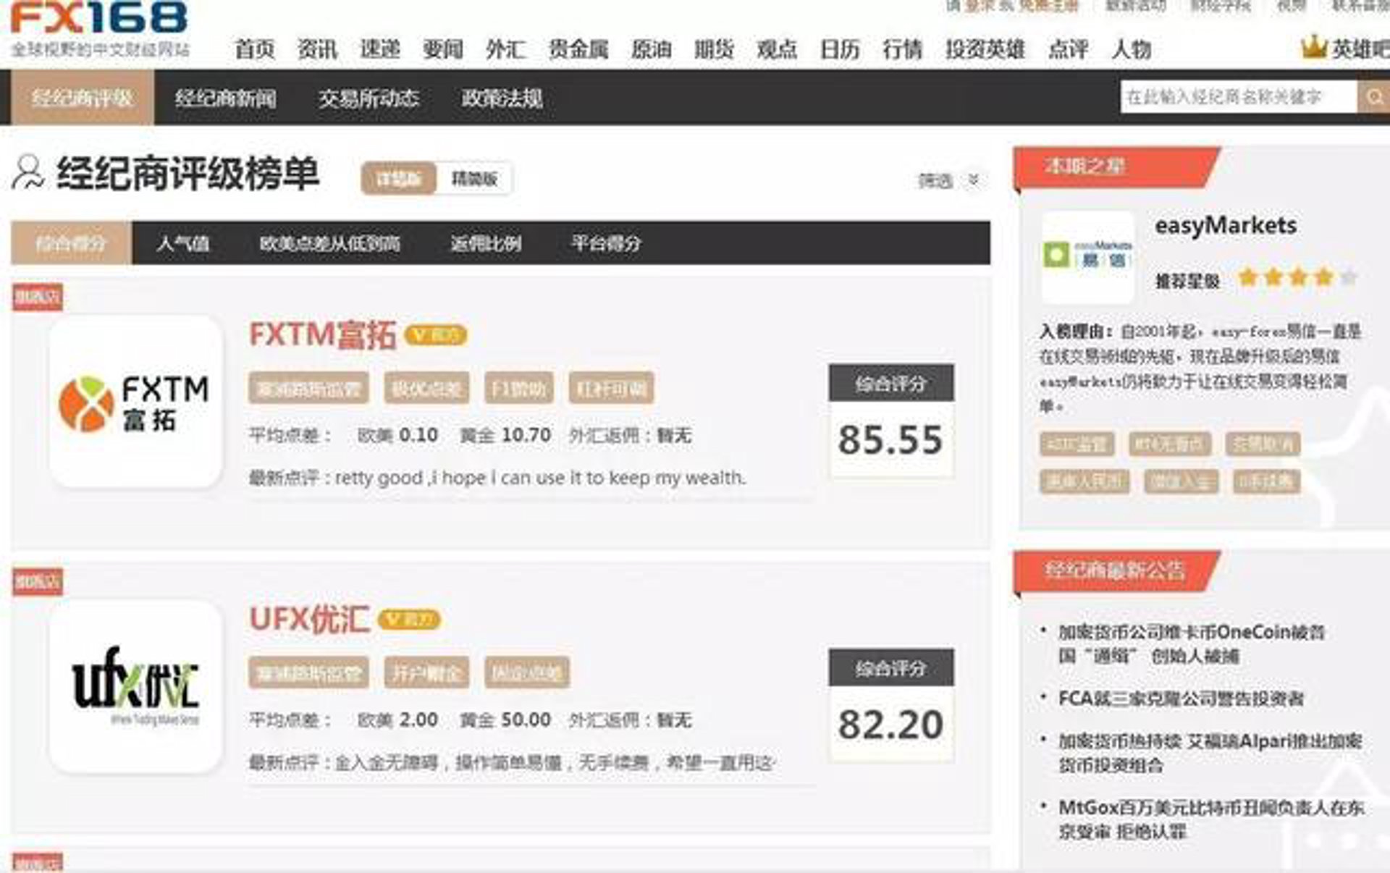Open the 政策法规 tab
The width and height of the screenshot is (1390, 873).
click(x=502, y=98)
